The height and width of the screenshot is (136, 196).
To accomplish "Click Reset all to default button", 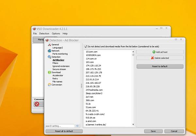I will pyautogui.click(x=64, y=131).
